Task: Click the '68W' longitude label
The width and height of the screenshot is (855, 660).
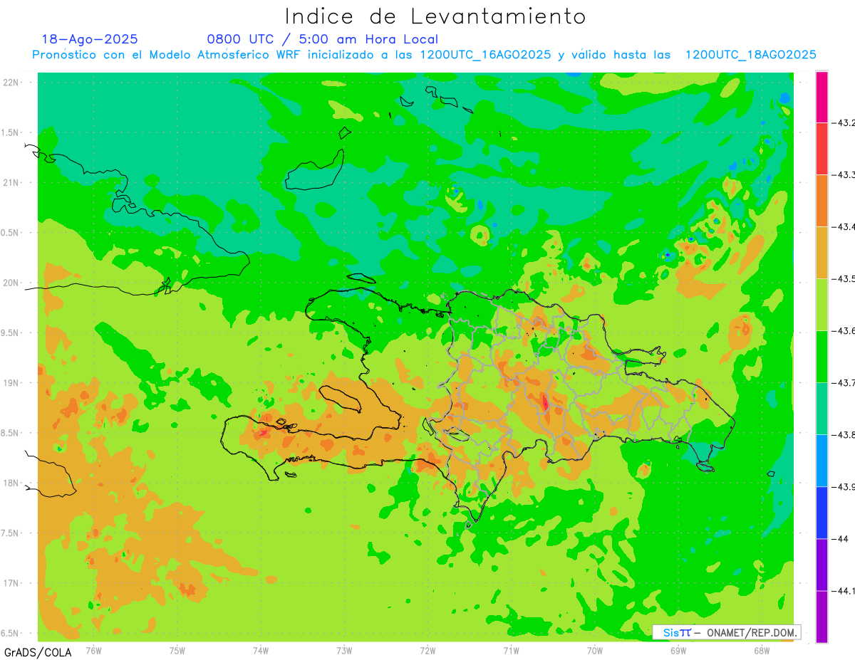Action: 762,650
